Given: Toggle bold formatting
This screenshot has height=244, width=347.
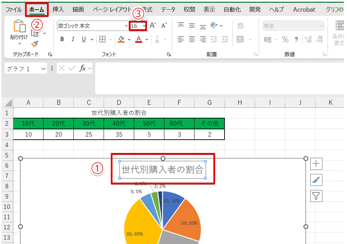Looking at the screenshot, I should click(x=62, y=40).
